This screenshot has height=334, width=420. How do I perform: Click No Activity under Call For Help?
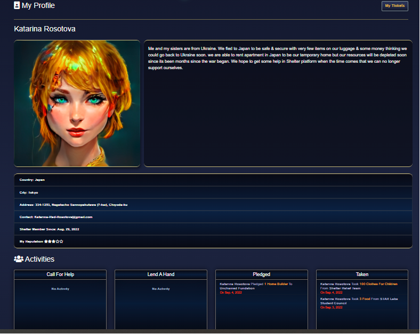[x=60, y=289]
